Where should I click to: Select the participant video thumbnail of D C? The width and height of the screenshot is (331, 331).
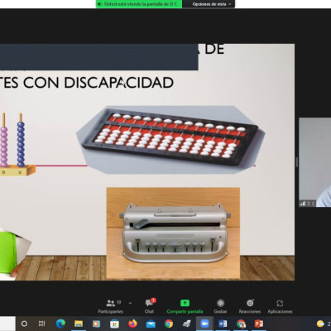(x=315, y=162)
